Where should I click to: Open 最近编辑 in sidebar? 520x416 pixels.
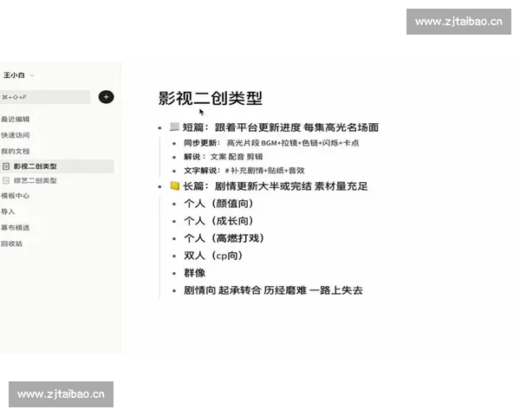click(16, 119)
